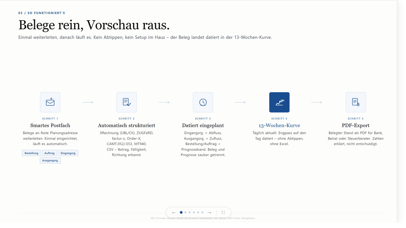Image resolution: width=406 pixels, height=228 pixels.
Task: Click the Eingangsrg. tag
Action: point(68,153)
